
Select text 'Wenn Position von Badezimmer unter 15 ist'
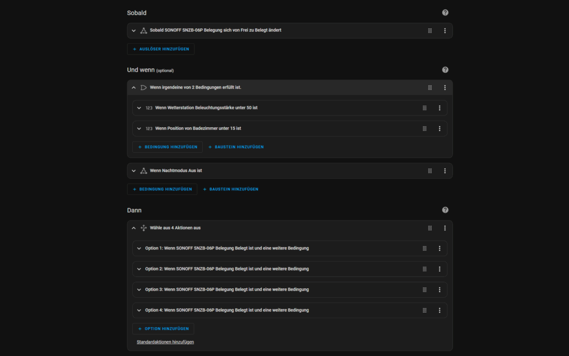tap(198, 128)
